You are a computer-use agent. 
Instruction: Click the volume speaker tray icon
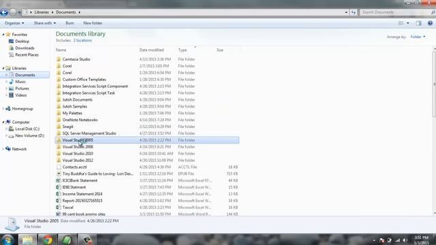(x=405, y=240)
